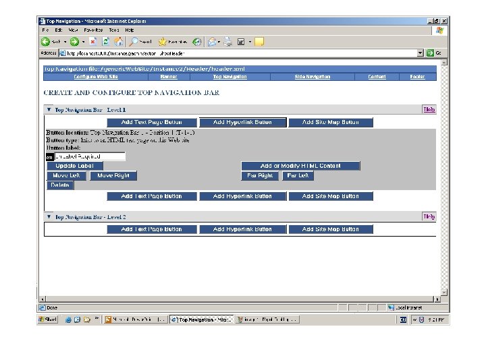Open the Mail button dropdown arrow

[x=219, y=42]
